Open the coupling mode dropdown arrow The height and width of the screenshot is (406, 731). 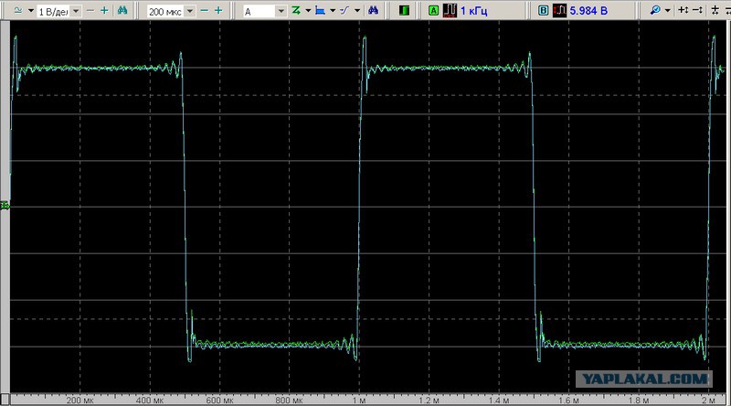pos(31,10)
